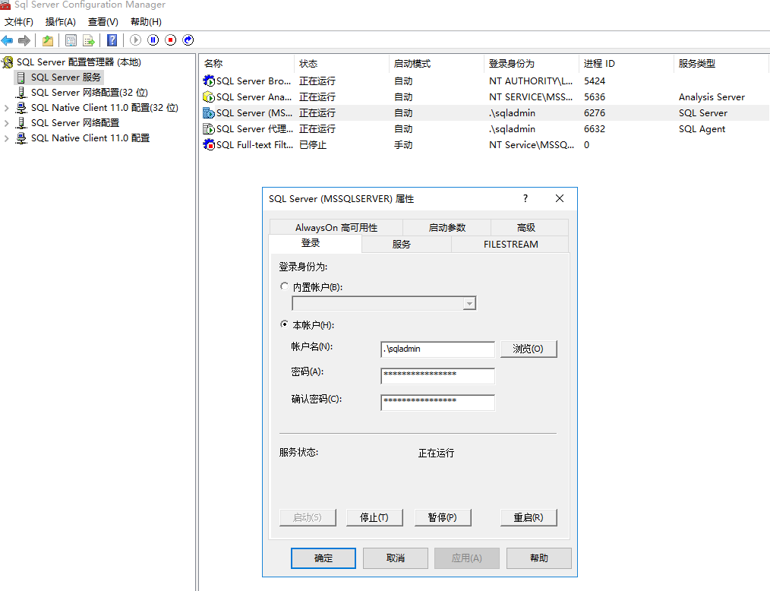
Task: Open the 帮助(H) menu
Action: [144, 21]
